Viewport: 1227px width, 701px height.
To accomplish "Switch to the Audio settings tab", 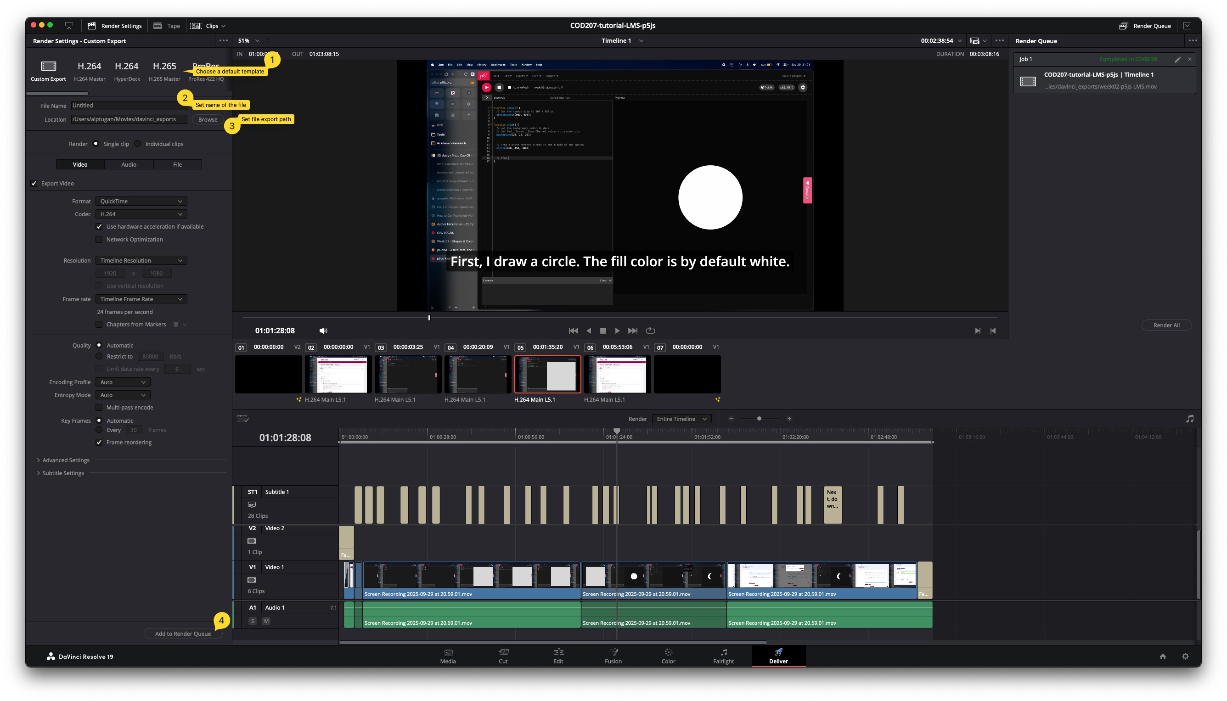I will [129, 165].
